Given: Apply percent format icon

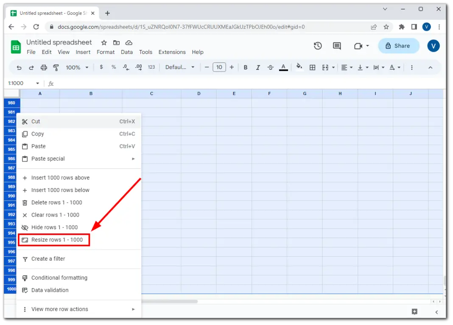Looking at the screenshot, I should (x=113, y=67).
